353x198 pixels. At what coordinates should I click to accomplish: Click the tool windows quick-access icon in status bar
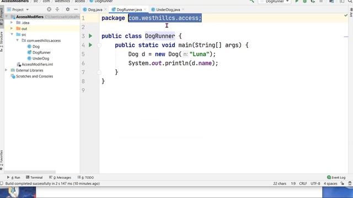click(2, 183)
